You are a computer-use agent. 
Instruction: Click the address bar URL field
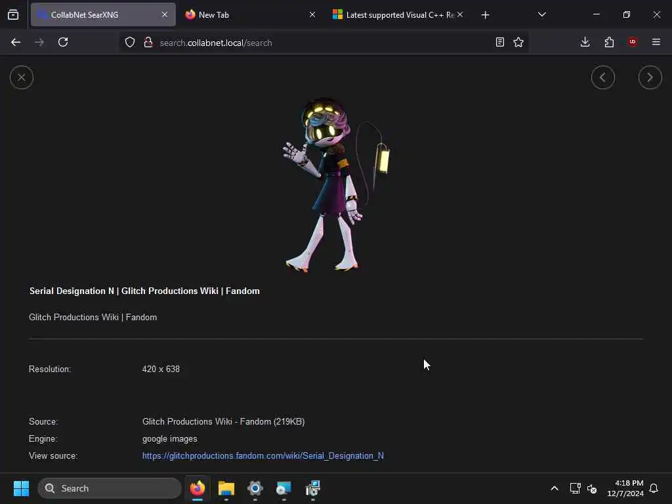tap(324, 43)
